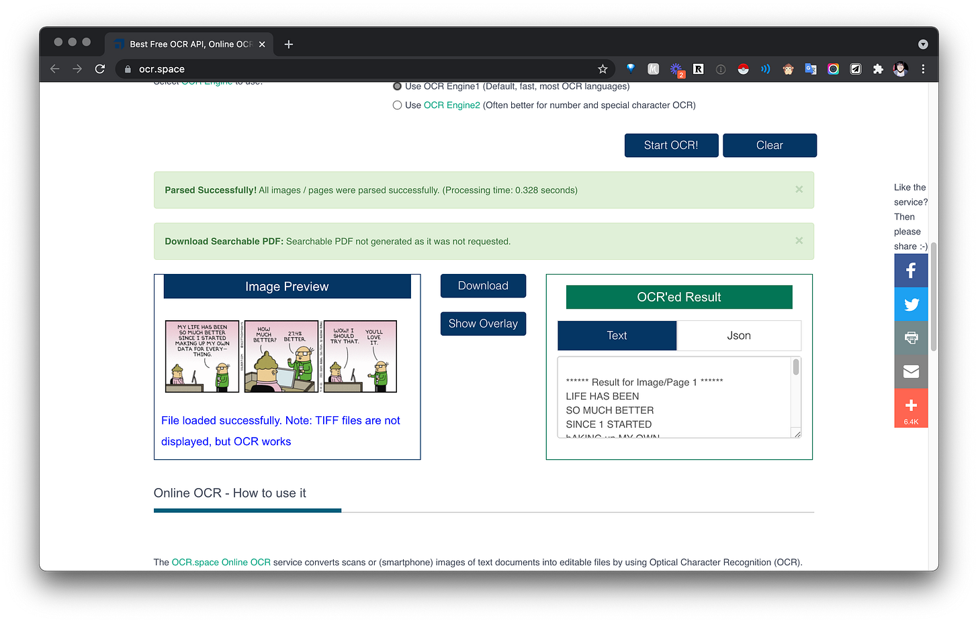Go back to the previous page
Image resolution: width=978 pixels, height=623 pixels.
coord(55,69)
